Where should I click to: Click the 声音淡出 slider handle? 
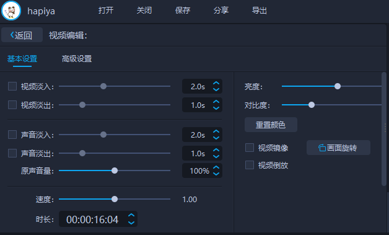pos(82,153)
